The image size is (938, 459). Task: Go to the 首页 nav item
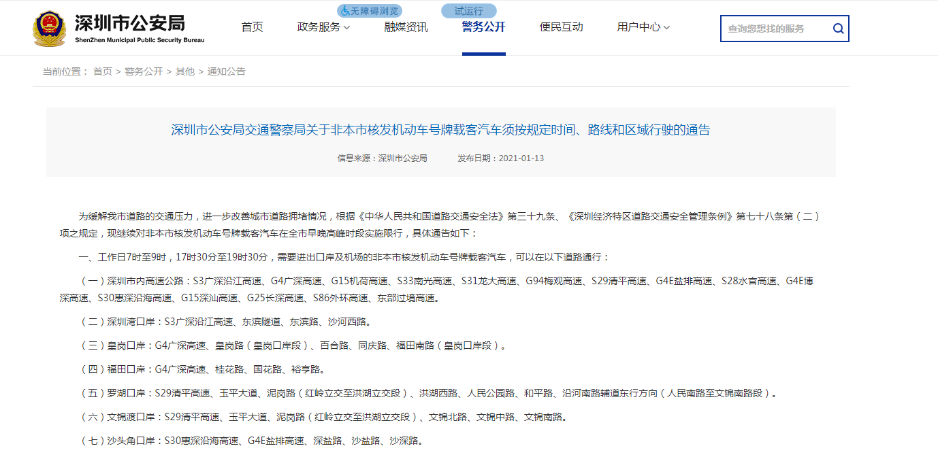click(x=252, y=27)
